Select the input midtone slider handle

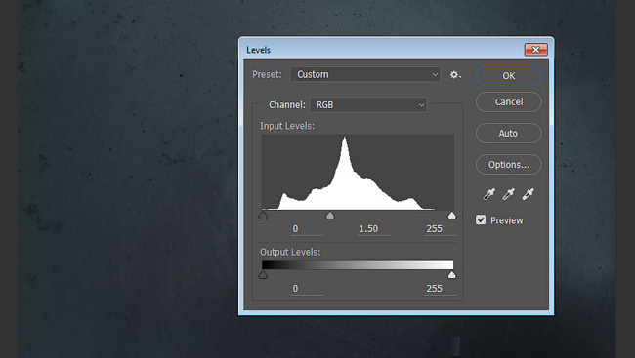click(330, 215)
